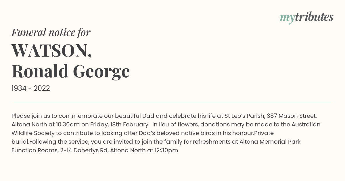
Task: Click the address "387 Mason Street"
Action: click(292, 116)
